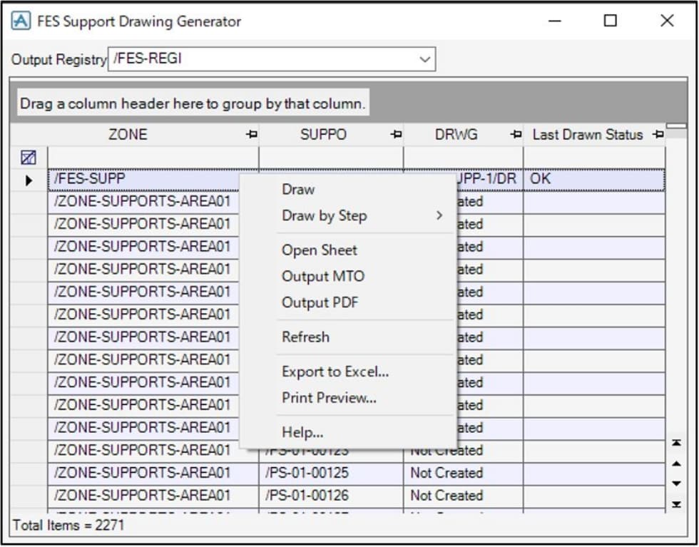Click the current row indicator arrow
699x547 pixels.
[x=29, y=180]
